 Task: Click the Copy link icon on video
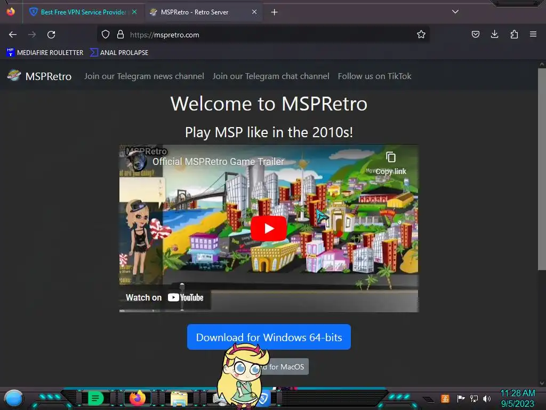pos(391,162)
